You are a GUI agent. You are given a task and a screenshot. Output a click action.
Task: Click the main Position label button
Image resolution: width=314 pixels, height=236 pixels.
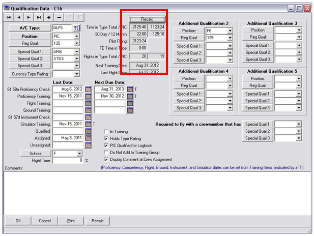click(30, 36)
